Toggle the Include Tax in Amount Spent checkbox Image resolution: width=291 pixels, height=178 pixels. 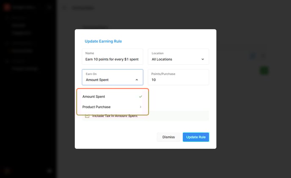point(87,116)
